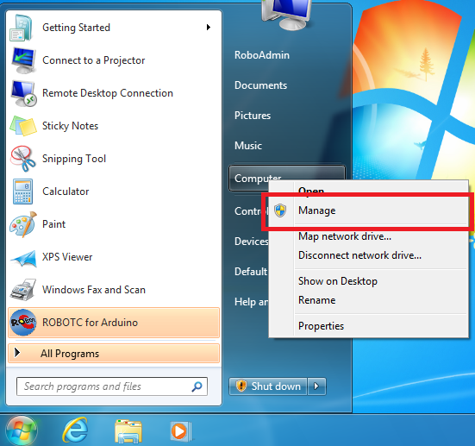Expand All Programs list

[x=114, y=353]
